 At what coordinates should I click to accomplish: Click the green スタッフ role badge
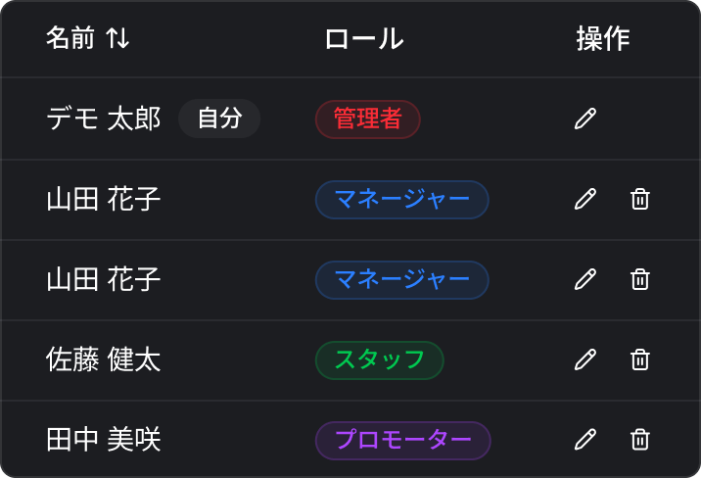379,360
